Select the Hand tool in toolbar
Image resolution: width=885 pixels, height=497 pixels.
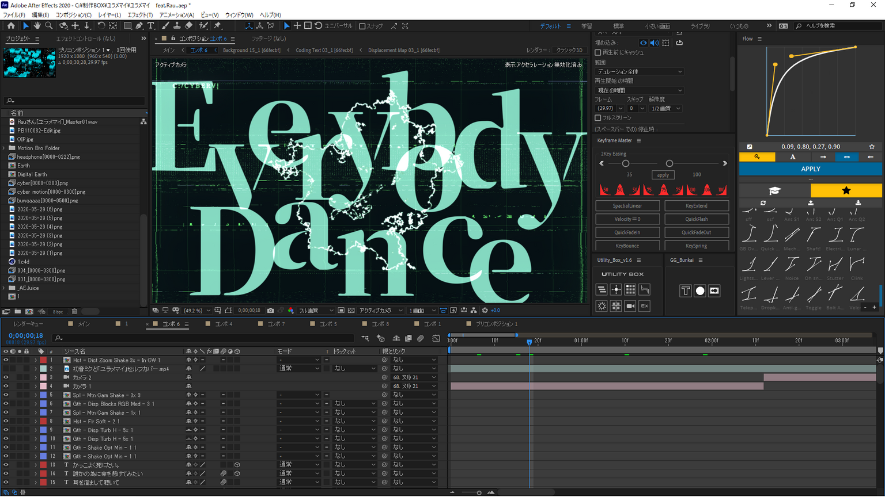coord(37,26)
